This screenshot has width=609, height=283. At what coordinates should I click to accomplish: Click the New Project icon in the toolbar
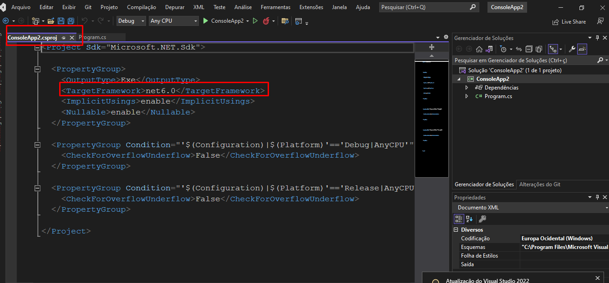click(x=36, y=21)
